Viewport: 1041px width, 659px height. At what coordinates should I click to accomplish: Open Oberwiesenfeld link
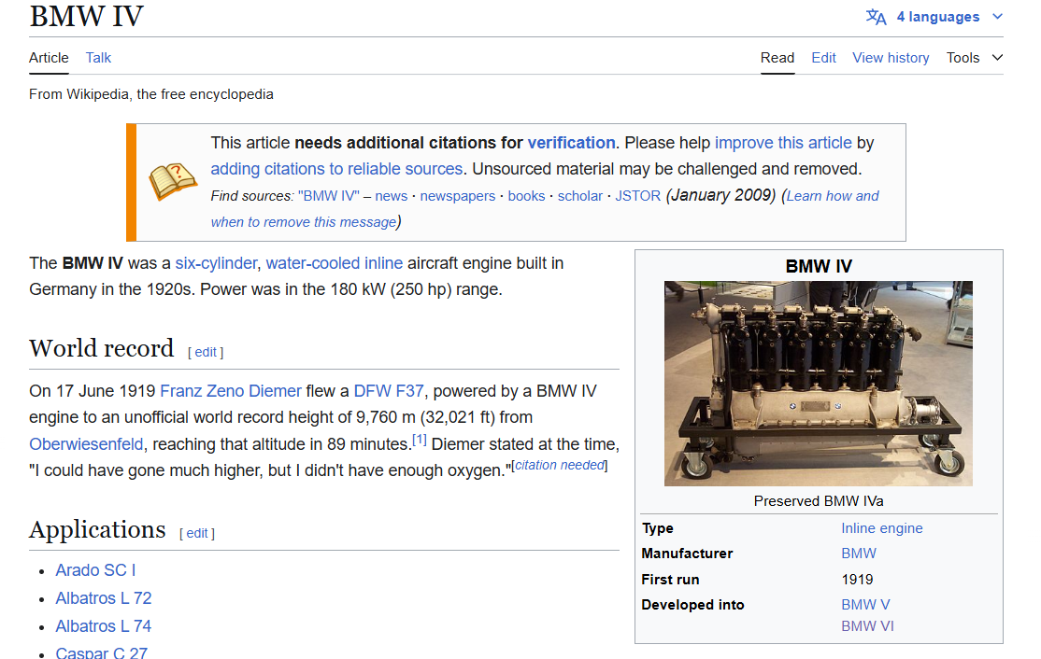(x=86, y=444)
